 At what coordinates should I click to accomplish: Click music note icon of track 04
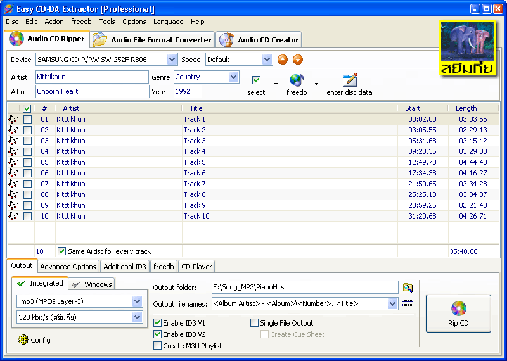pyautogui.click(x=13, y=151)
